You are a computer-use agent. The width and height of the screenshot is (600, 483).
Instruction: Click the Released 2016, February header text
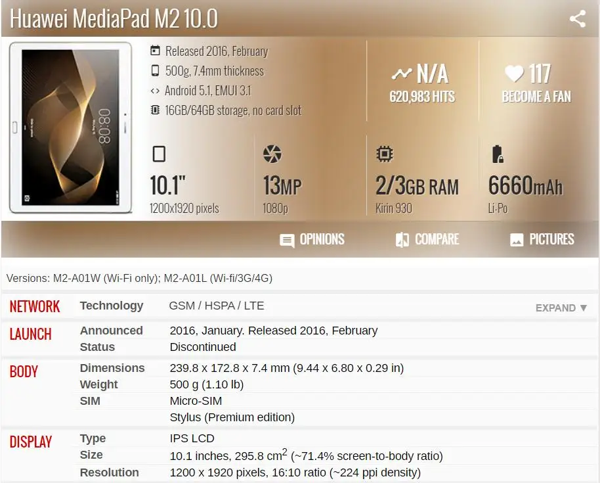pos(217,51)
